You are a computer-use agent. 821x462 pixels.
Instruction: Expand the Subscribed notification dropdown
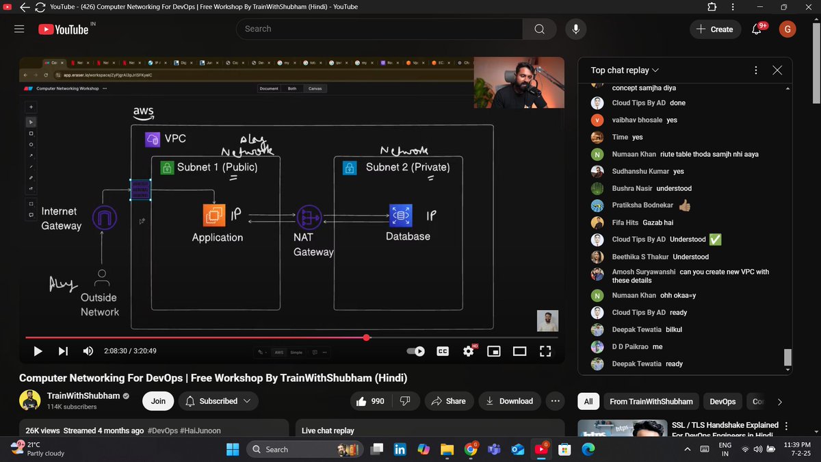(x=218, y=401)
